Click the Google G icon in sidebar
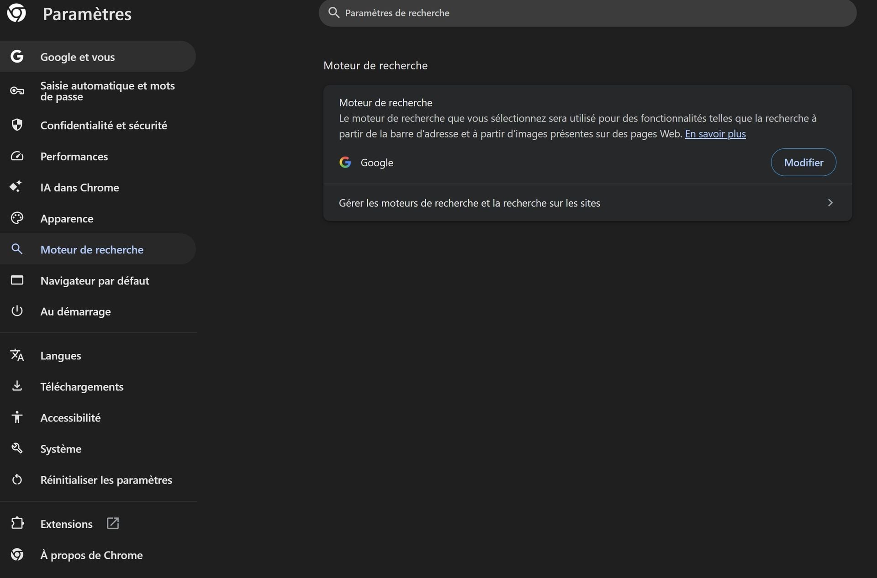 tap(17, 57)
